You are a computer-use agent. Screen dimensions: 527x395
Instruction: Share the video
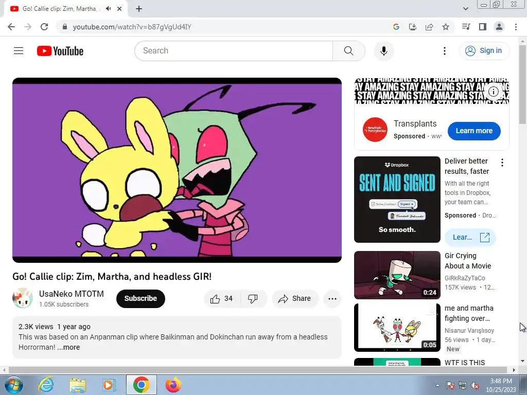[x=295, y=299]
